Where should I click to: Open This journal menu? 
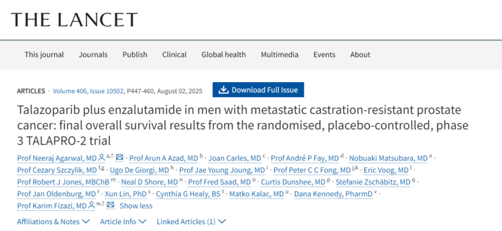coord(44,54)
